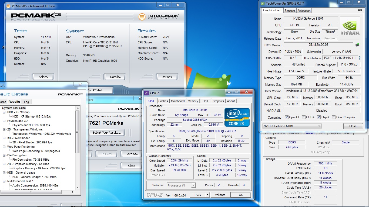Viewport: 369px width, 207px height.
Task: Toggle the CUDA checkbox in GPU-Z
Action: point(304,117)
